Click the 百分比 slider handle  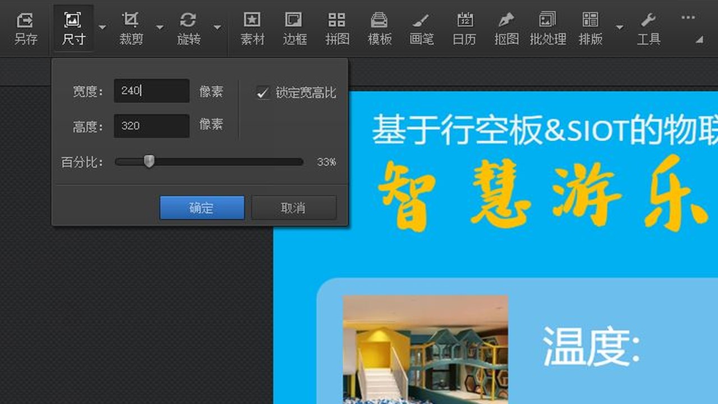149,162
